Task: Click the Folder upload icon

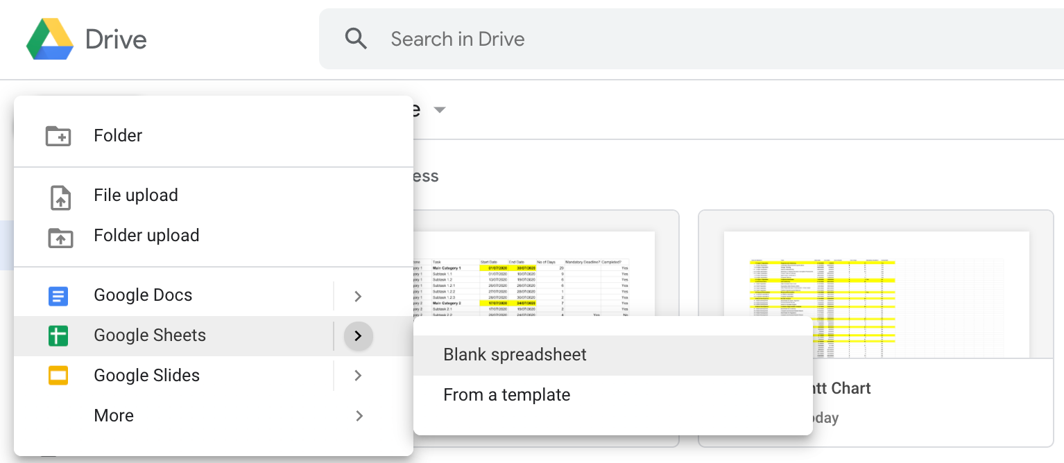Action: pyautogui.click(x=60, y=237)
